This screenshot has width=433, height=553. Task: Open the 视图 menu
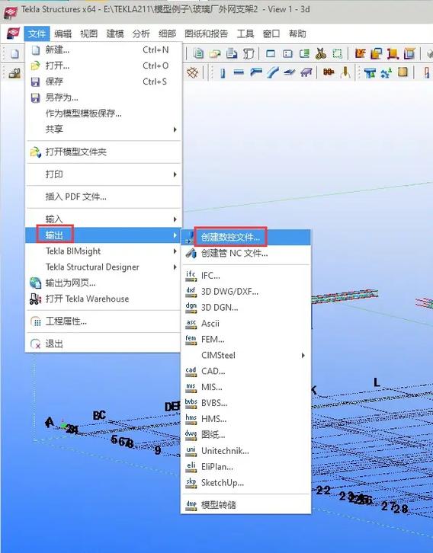(x=89, y=34)
